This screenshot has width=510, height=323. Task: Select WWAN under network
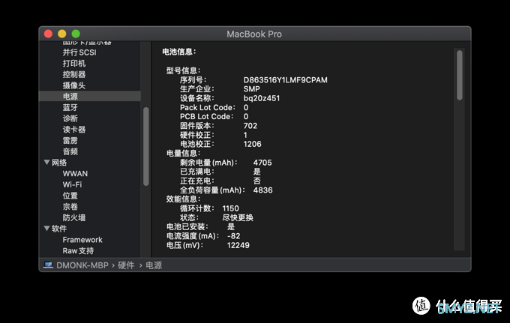(x=75, y=174)
